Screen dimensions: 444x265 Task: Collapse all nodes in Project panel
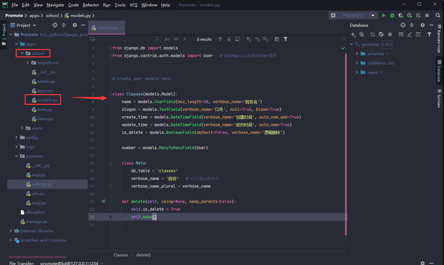coord(64,25)
